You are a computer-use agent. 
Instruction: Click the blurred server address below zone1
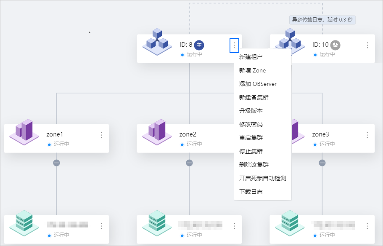[68, 225]
